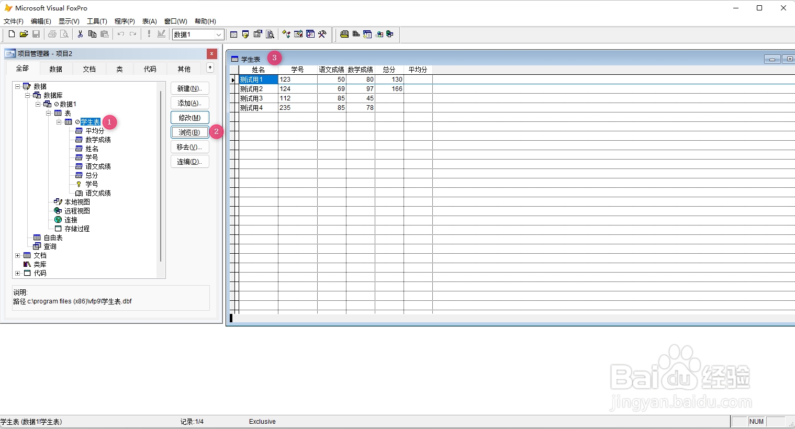
Task: Open the Properties window icon
Action: tap(258, 34)
